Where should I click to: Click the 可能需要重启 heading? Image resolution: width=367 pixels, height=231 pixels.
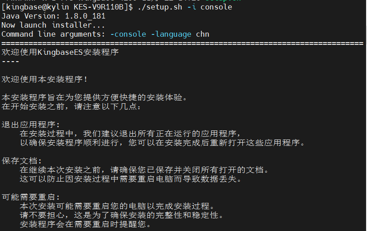click(31, 197)
